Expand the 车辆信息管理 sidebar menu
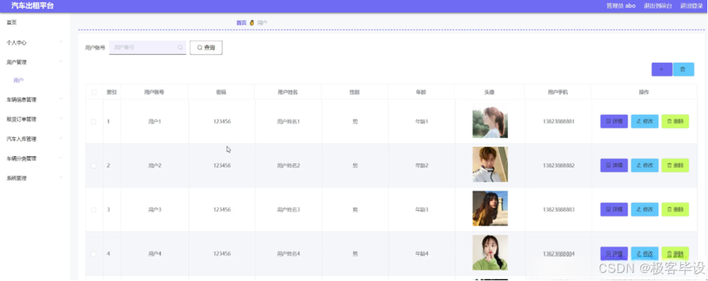Screen dimensions: 708x281 [35, 99]
